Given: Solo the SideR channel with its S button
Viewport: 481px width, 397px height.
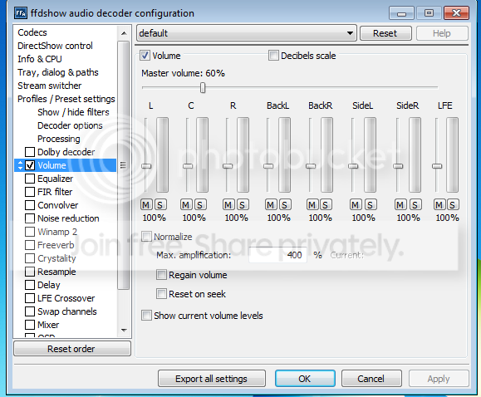Looking at the screenshot, I should (x=415, y=204).
